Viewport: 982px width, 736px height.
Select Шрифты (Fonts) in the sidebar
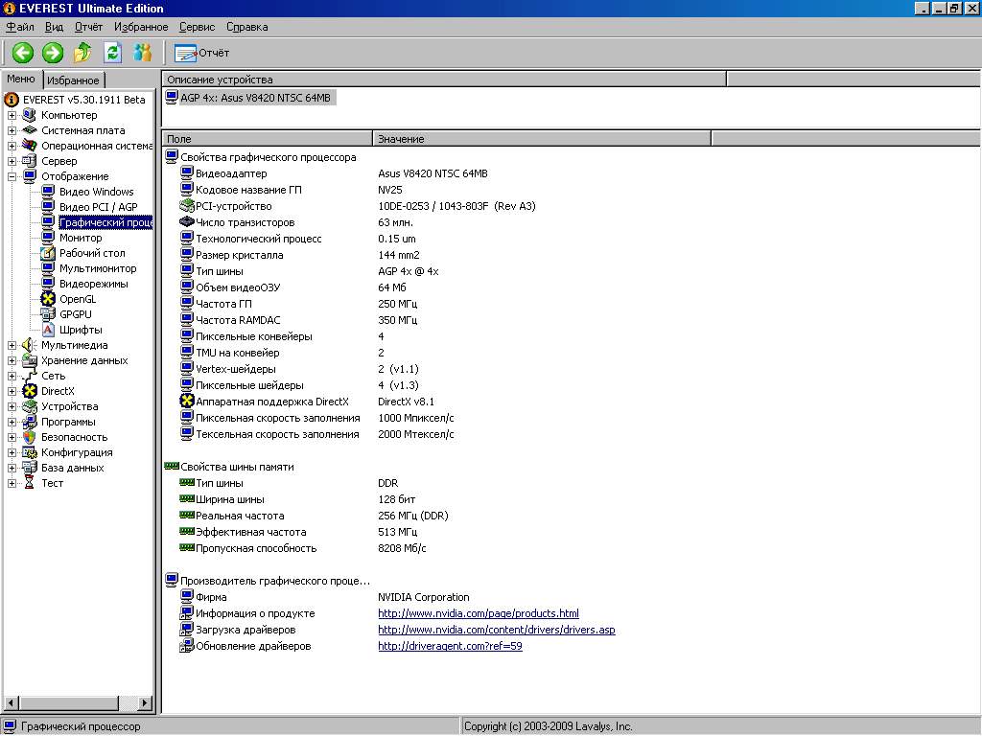pos(80,330)
